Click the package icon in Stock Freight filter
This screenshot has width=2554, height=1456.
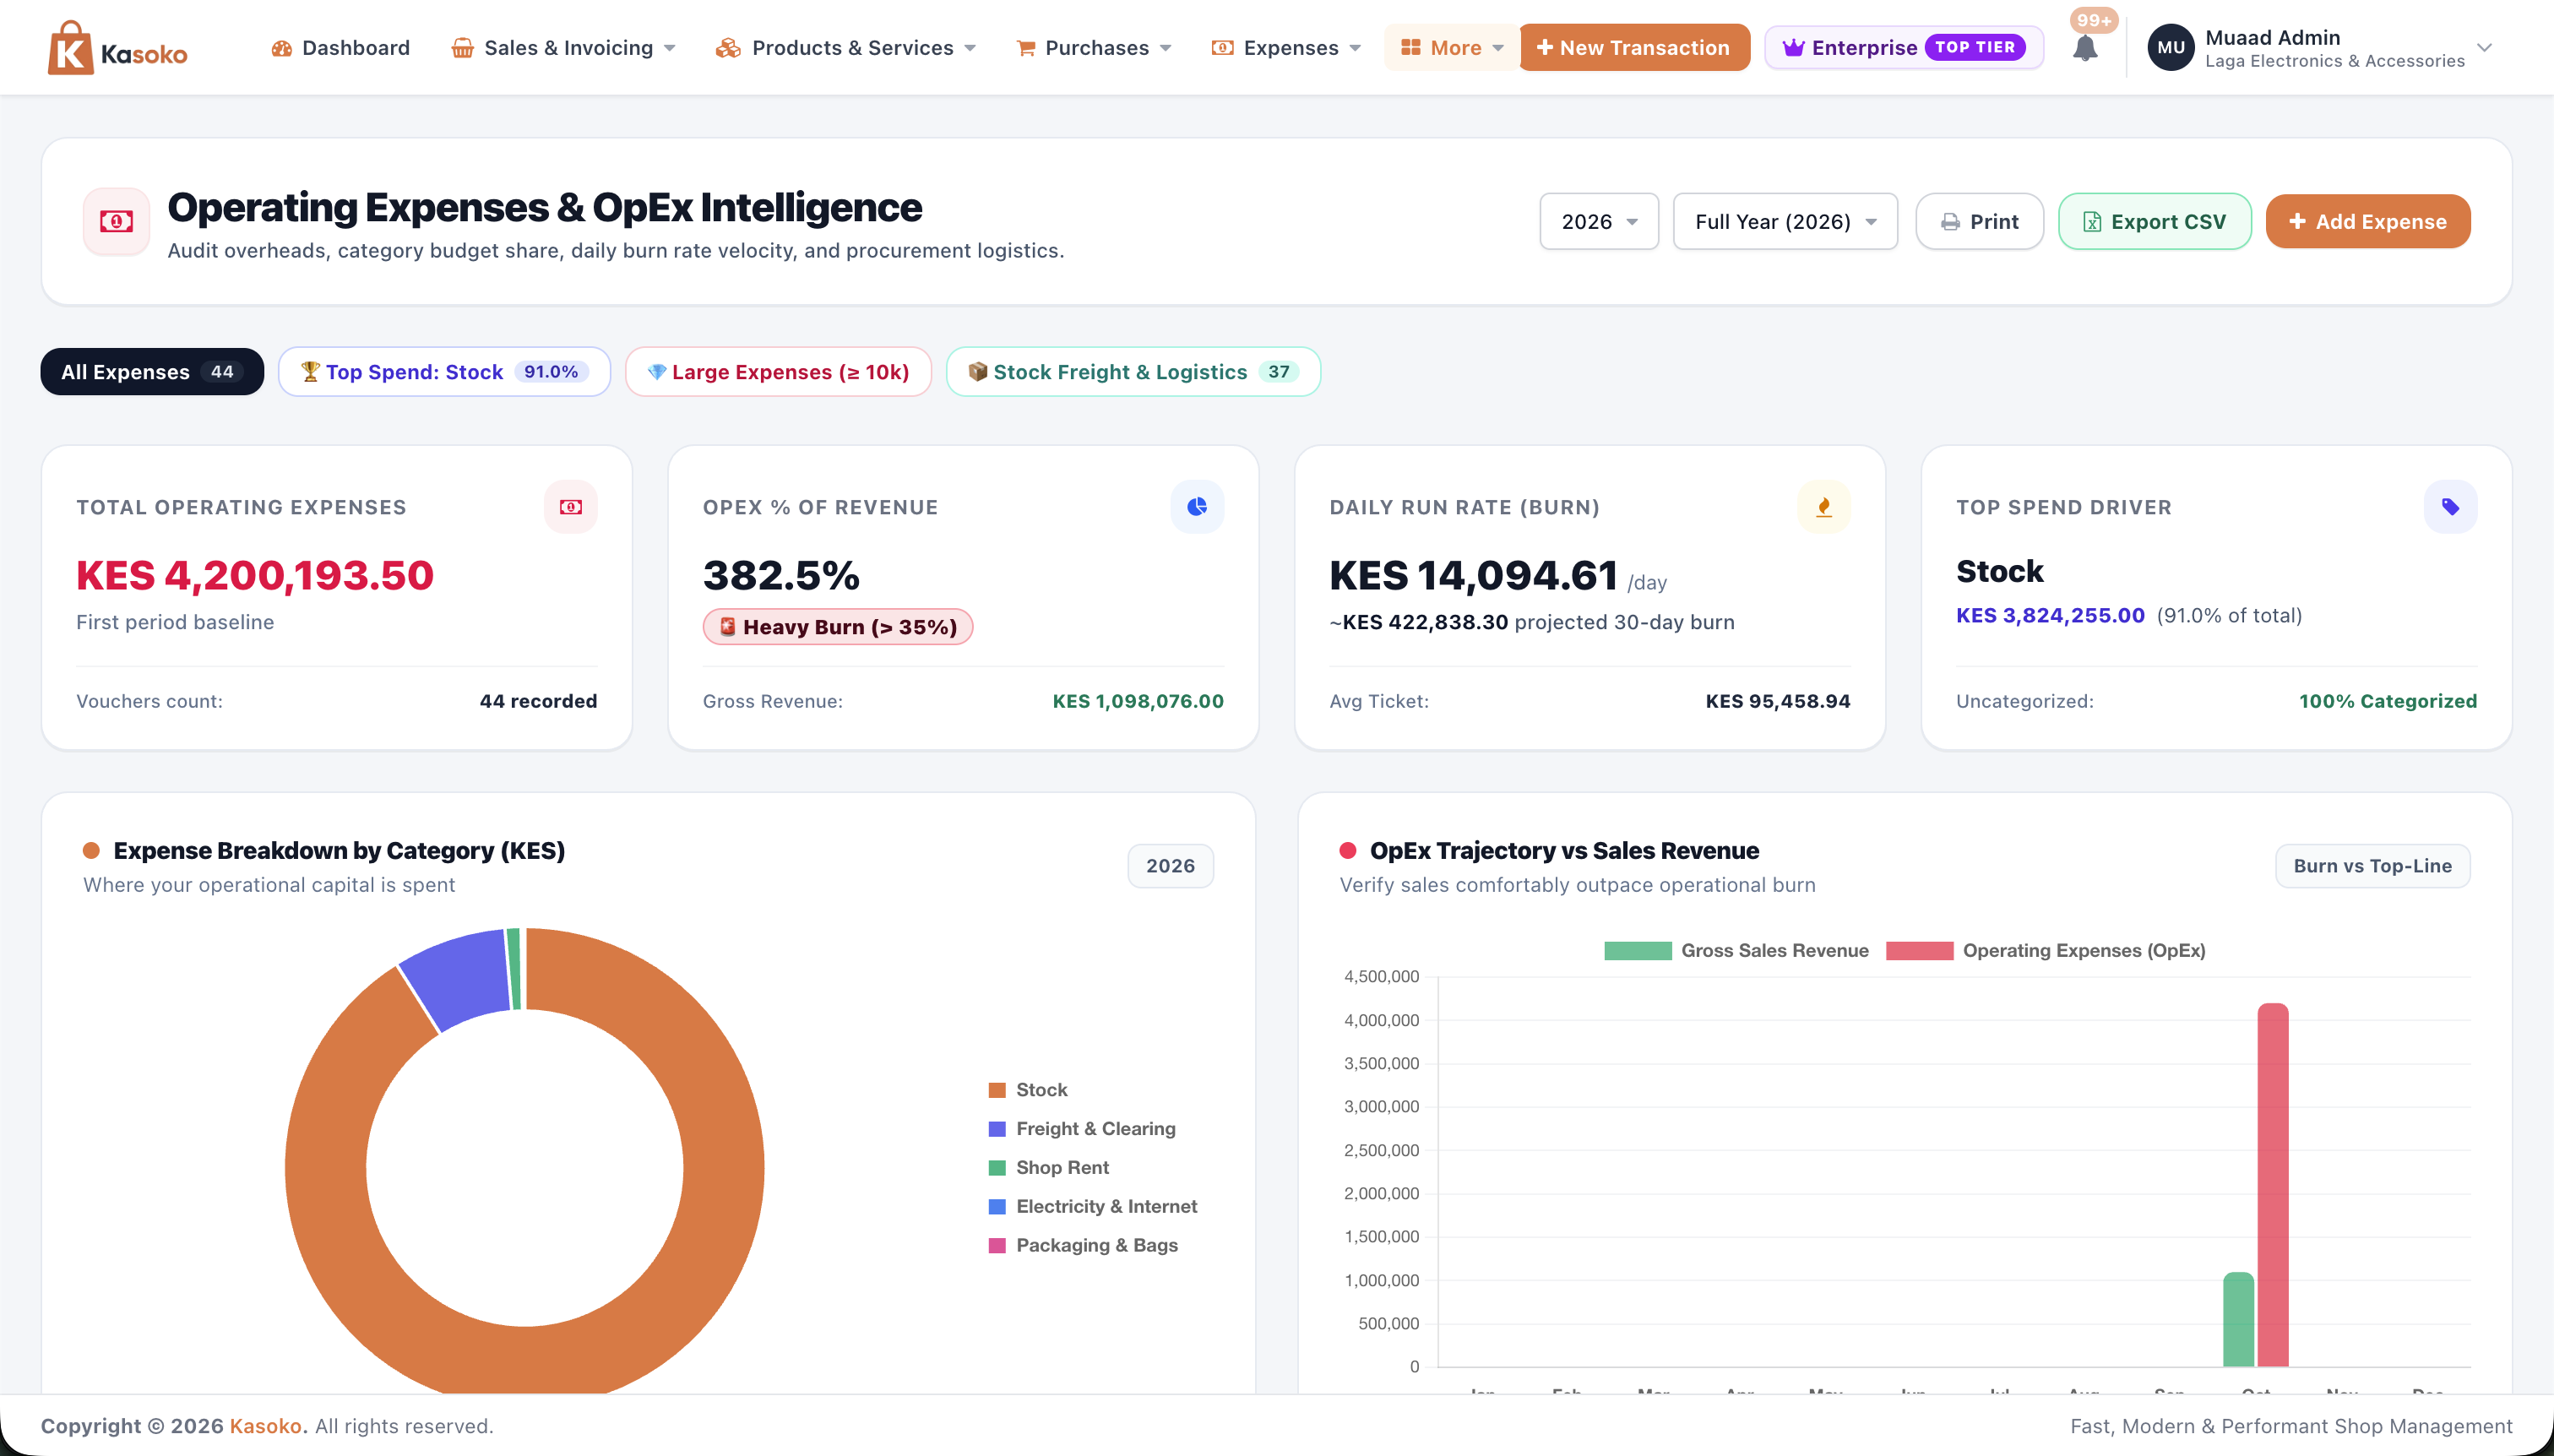point(978,371)
